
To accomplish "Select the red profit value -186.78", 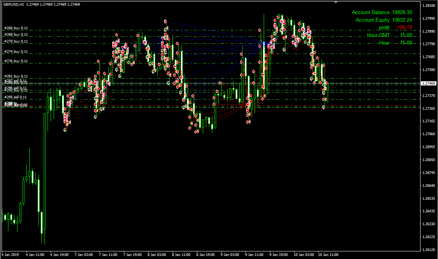I will tap(404, 28).
